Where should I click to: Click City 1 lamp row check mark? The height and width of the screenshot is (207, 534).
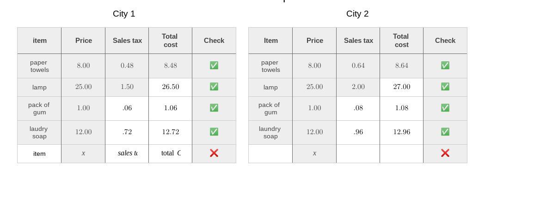[214, 87]
